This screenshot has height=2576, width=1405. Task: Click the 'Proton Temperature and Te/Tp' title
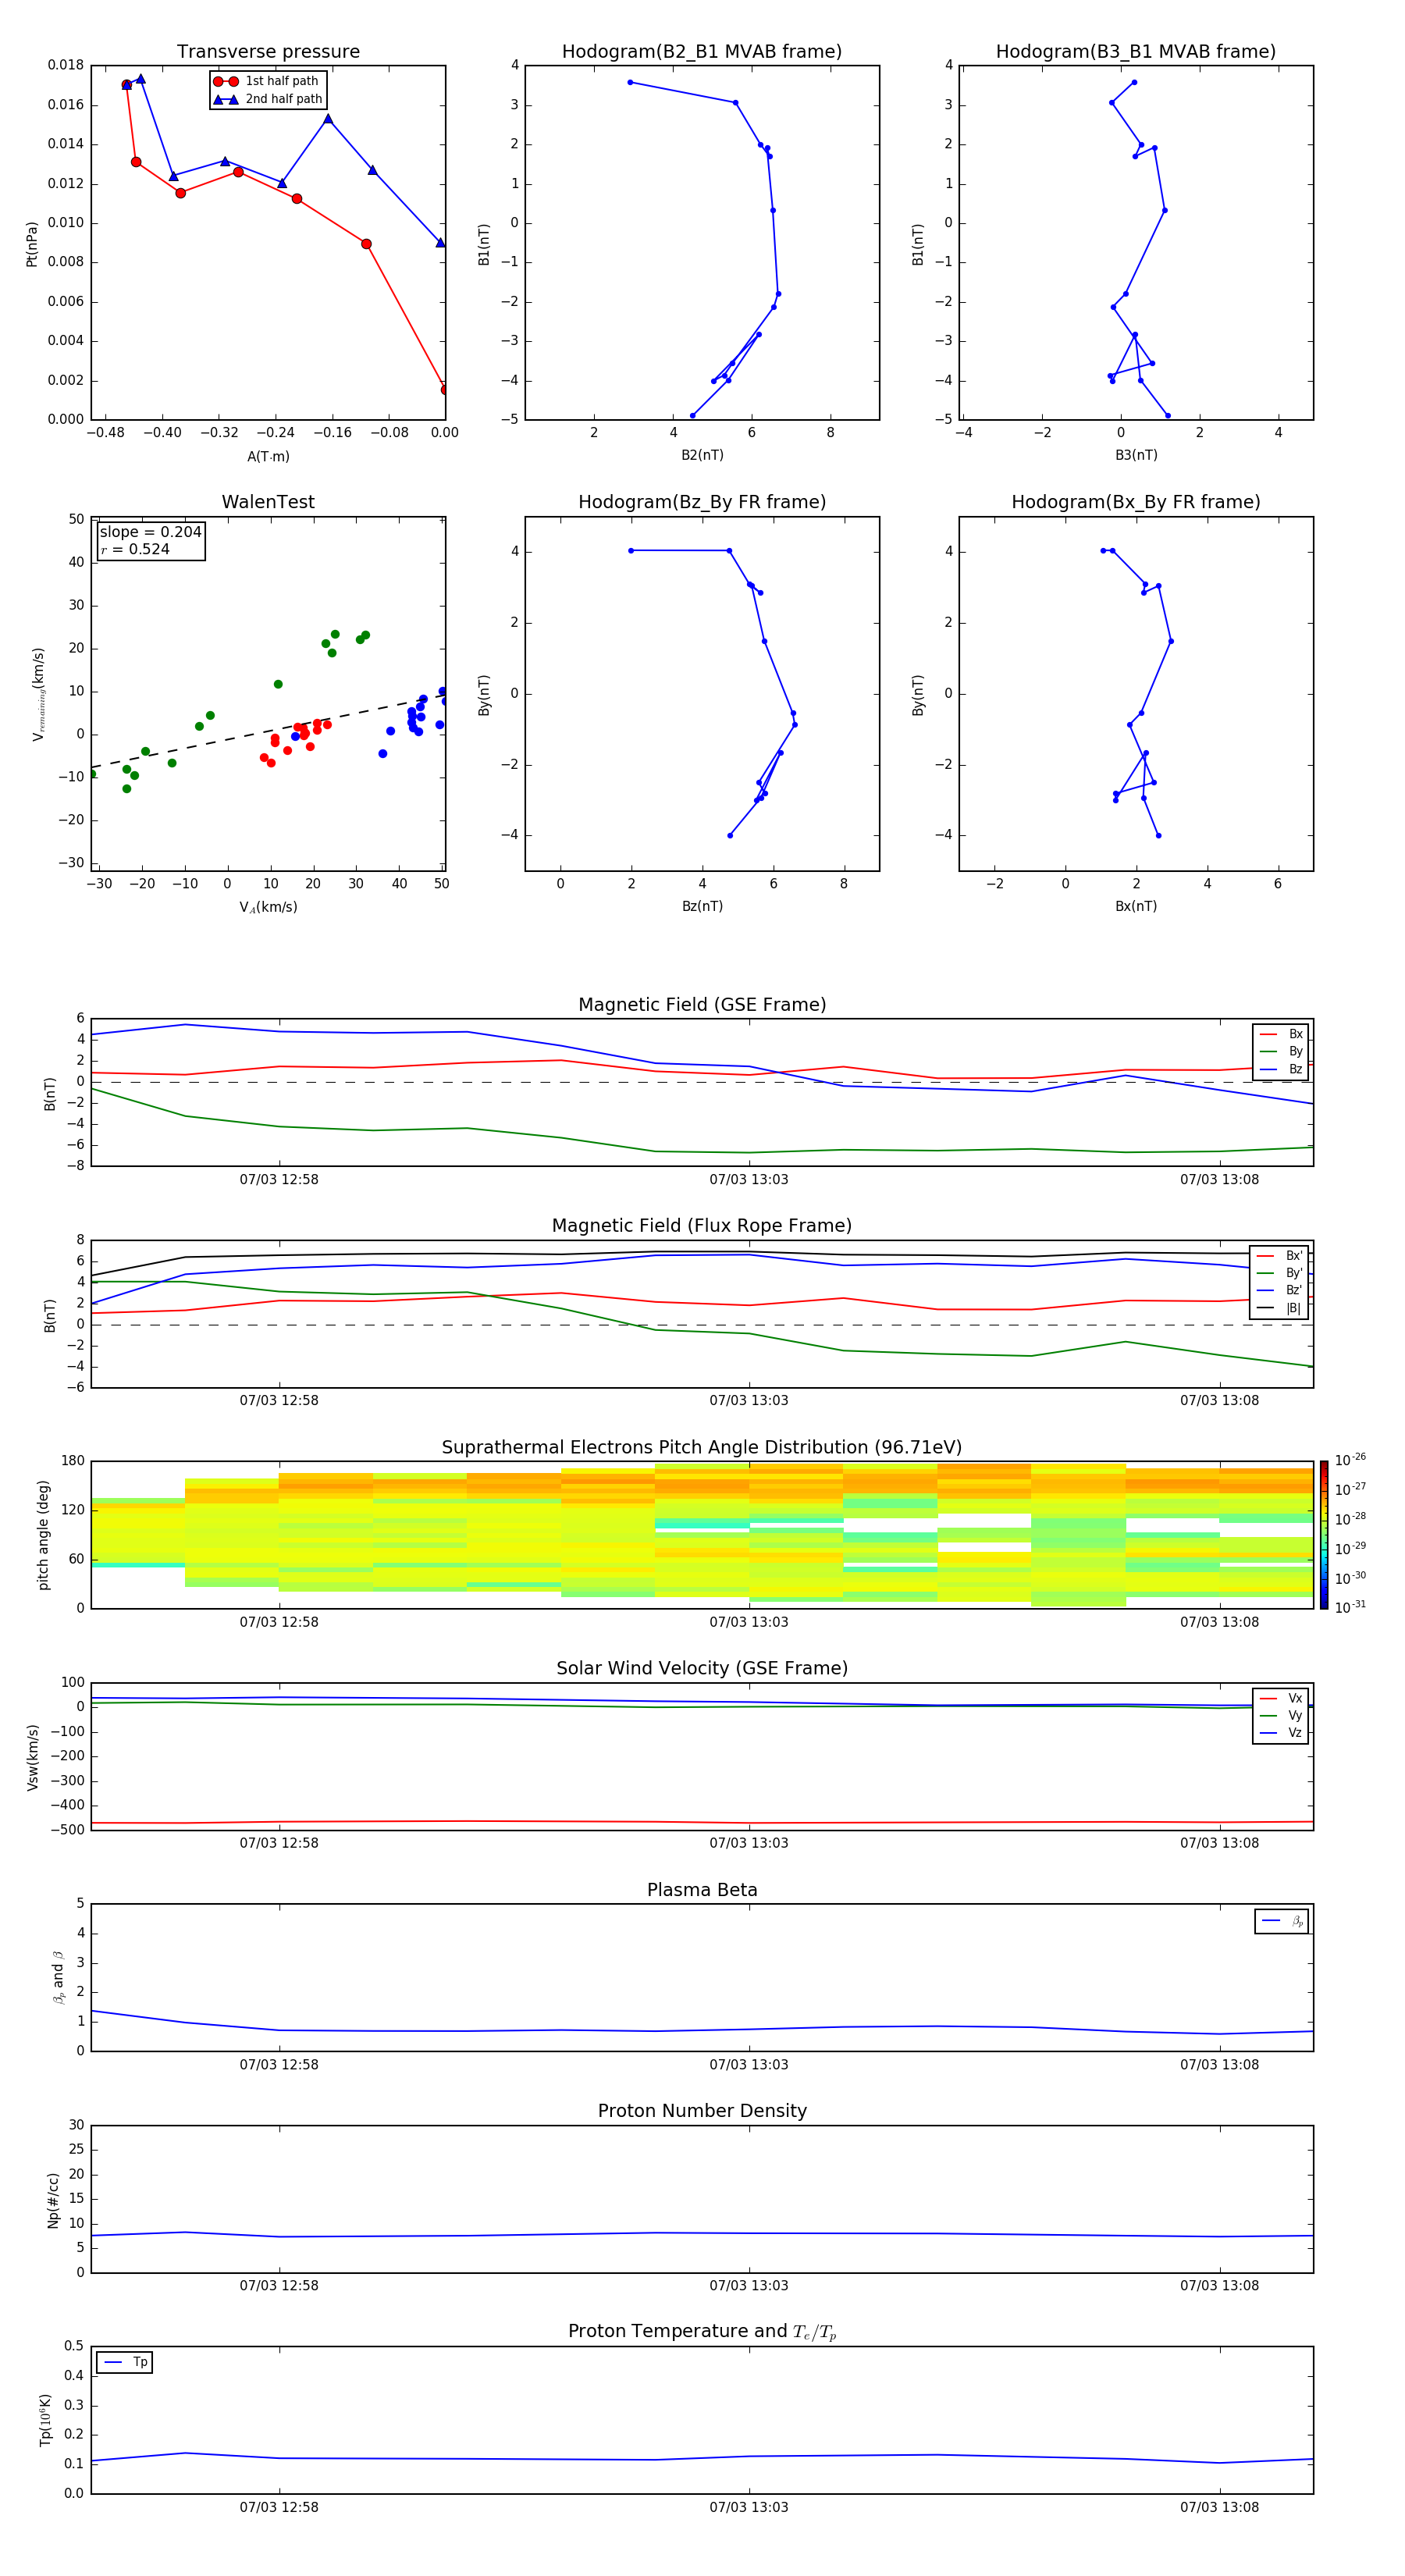[702, 2332]
